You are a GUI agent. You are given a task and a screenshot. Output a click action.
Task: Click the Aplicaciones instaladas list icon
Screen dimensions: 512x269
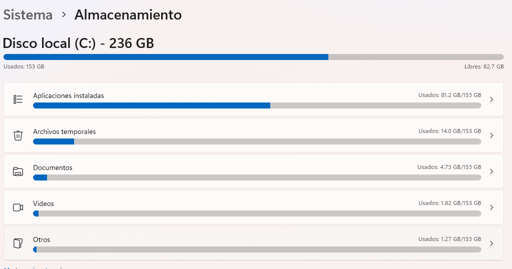[x=18, y=99]
